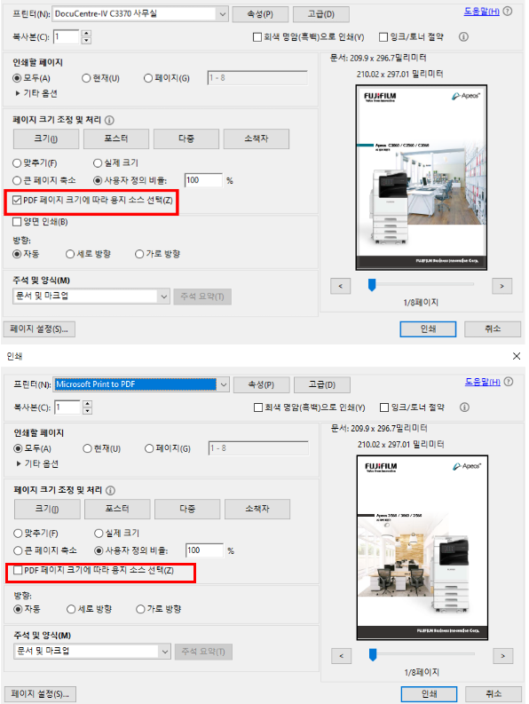
Task: Toggle 잉크/토너 절약 checkbox in lower dialog
Action: 384,407
